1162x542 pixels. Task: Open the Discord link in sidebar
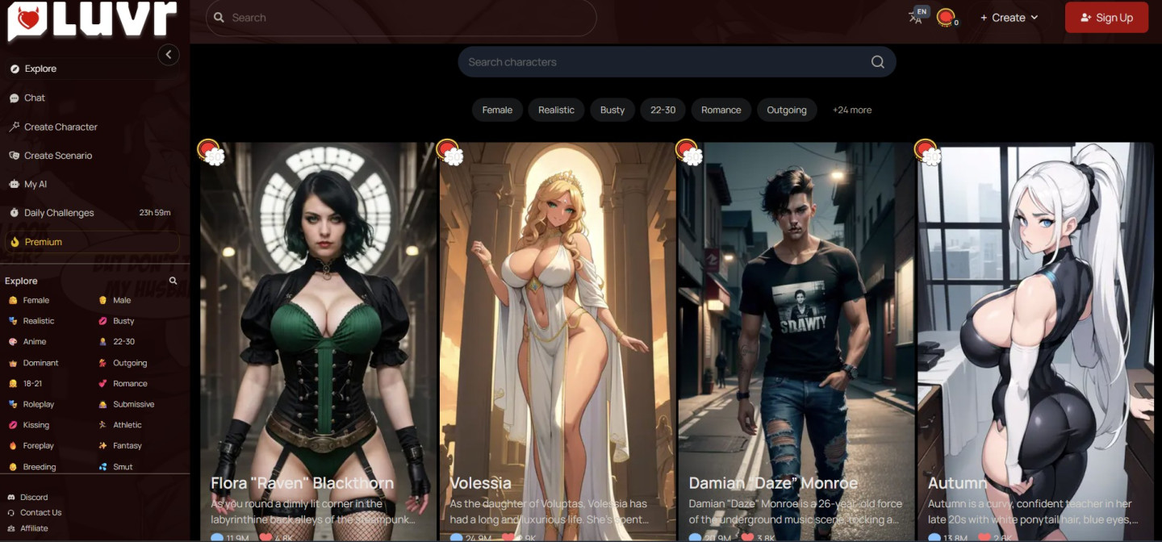click(x=34, y=498)
